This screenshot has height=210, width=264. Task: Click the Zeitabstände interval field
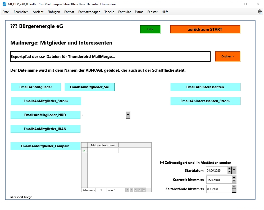coord(219,189)
